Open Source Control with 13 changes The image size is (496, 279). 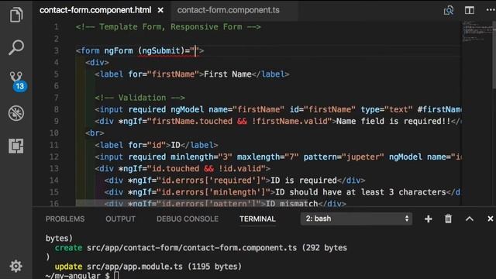point(16,81)
